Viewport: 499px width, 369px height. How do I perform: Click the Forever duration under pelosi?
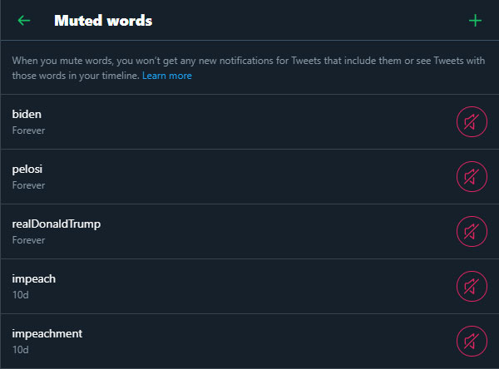click(x=28, y=185)
